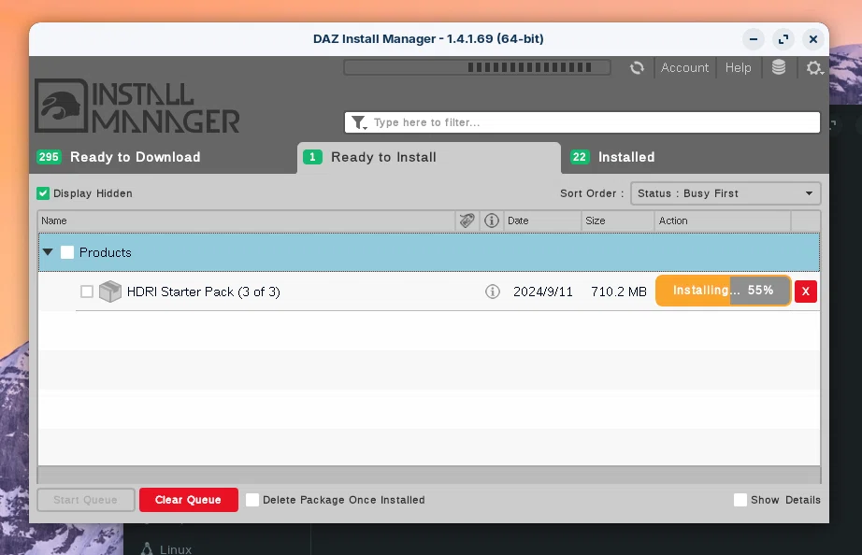Image resolution: width=862 pixels, height=555 pixels.
Task: Click the filter funnel icon
Action: (x=358, y=122)
